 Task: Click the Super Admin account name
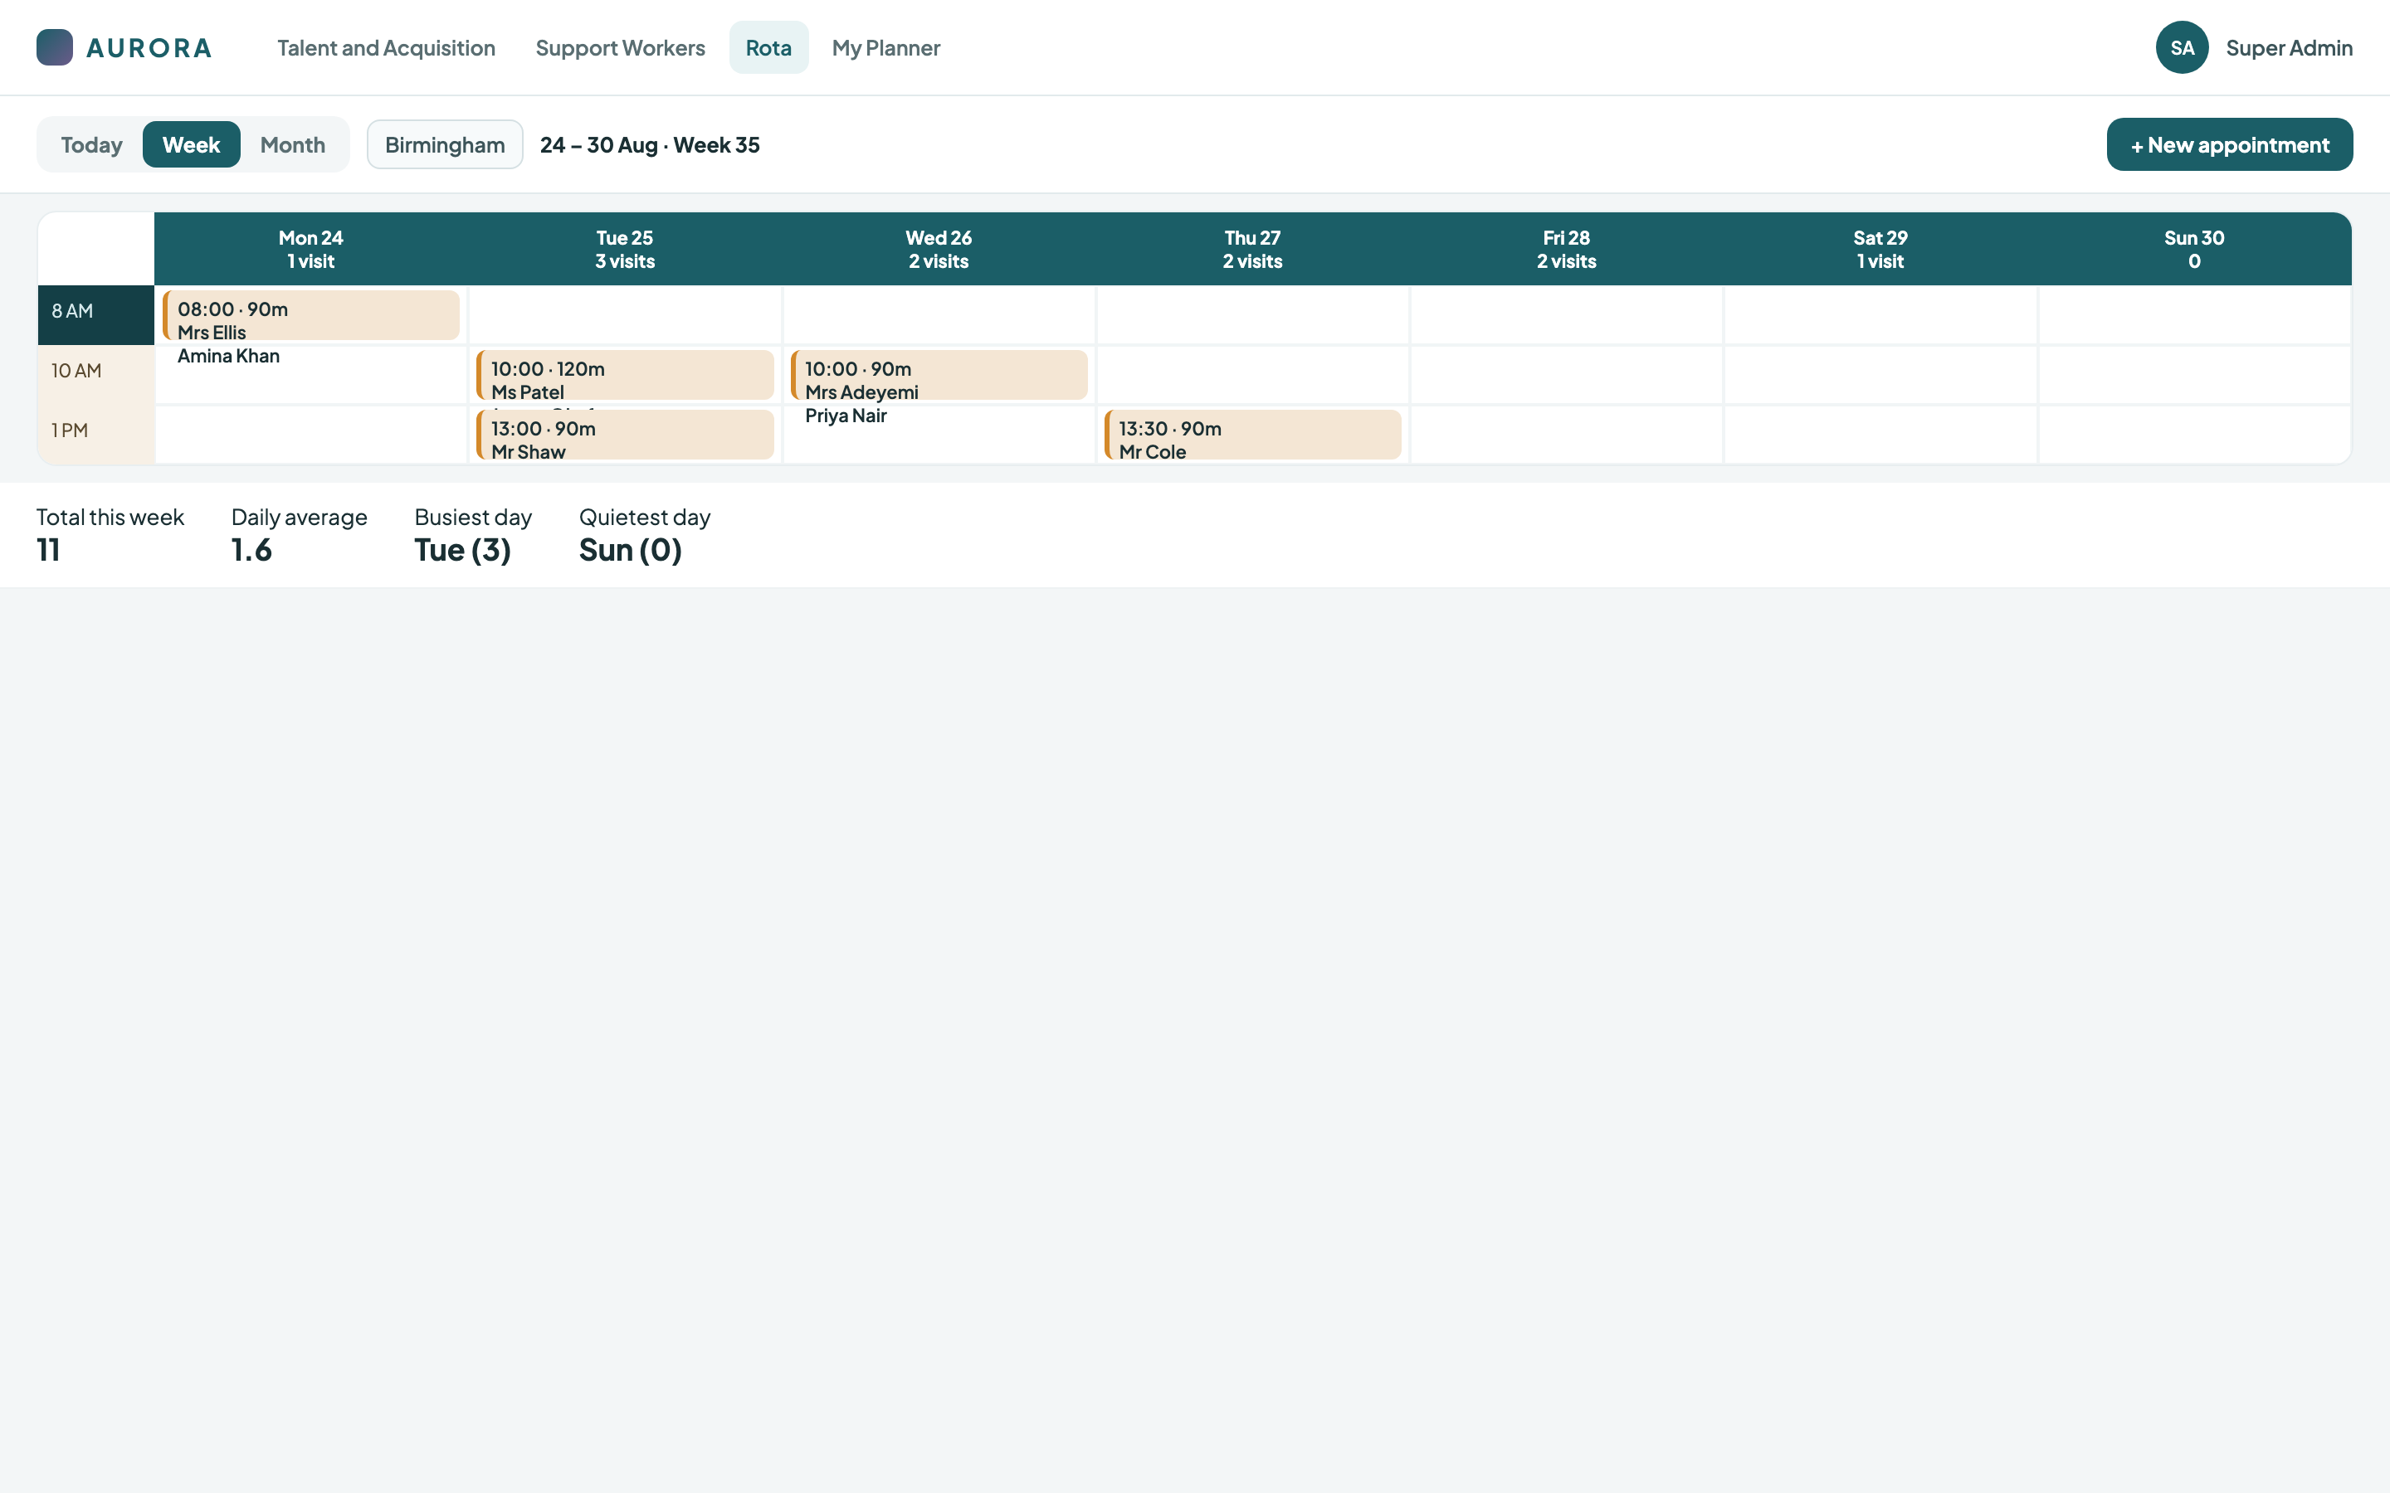[2288, 47]
